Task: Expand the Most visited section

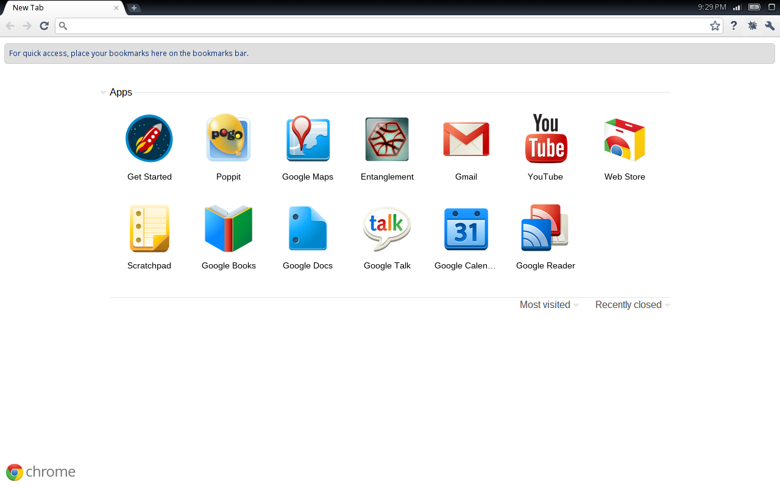Action: tap(549, 304)
